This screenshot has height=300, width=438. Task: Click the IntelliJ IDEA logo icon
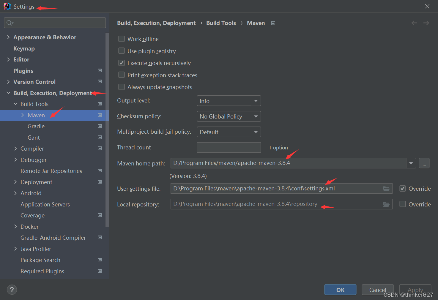[x=7, y=6]
